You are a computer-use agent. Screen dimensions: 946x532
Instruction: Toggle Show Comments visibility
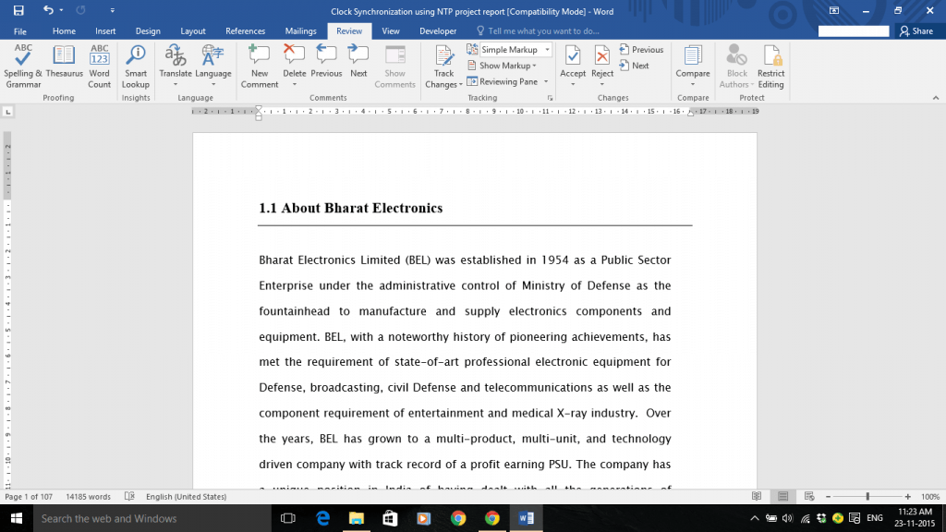[394, 65]
